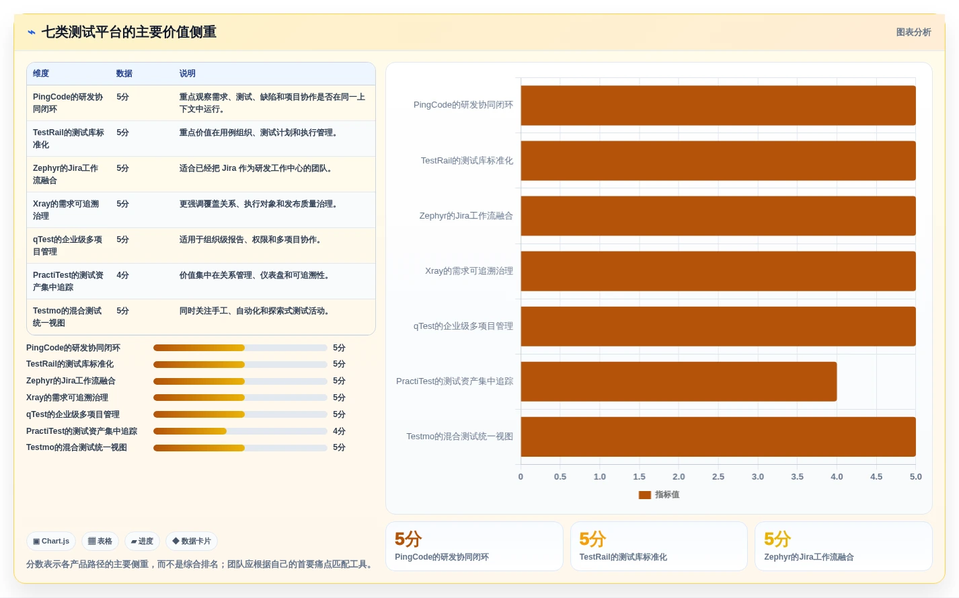Click table cell Testmo的混合测试统一视图

pyautogui.click(x=69, y=317)
